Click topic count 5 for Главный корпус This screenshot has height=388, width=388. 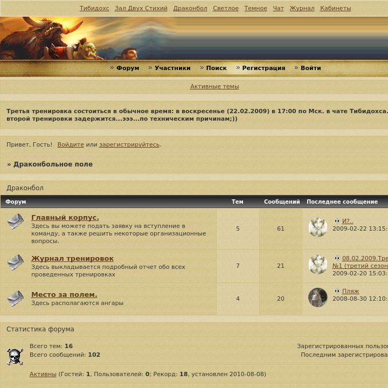tap(238, 228)
